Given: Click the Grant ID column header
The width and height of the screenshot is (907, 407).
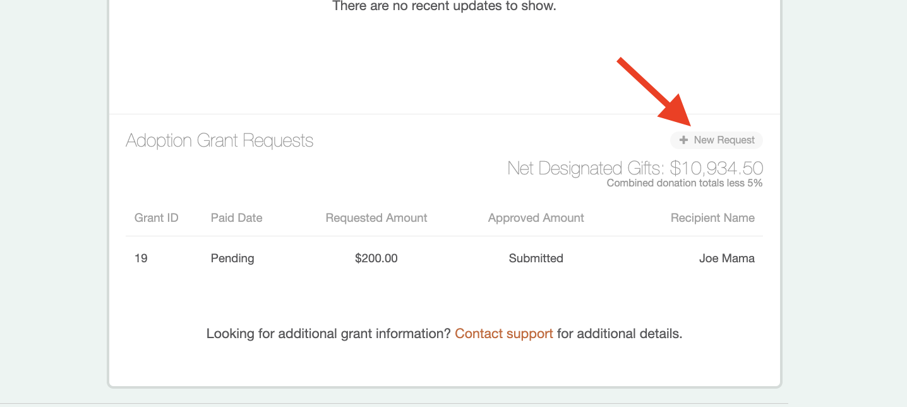Looking at the screenshot, I should click(x=156, y=217).
